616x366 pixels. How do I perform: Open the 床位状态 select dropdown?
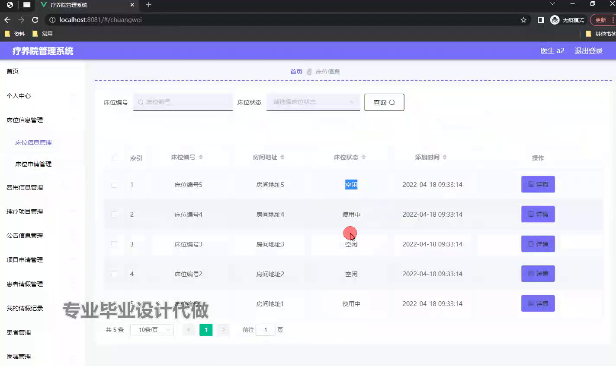313,102
